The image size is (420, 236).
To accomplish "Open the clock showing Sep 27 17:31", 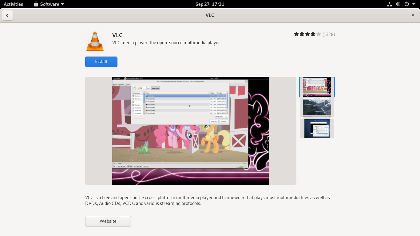I will click(x=210, y=4).
